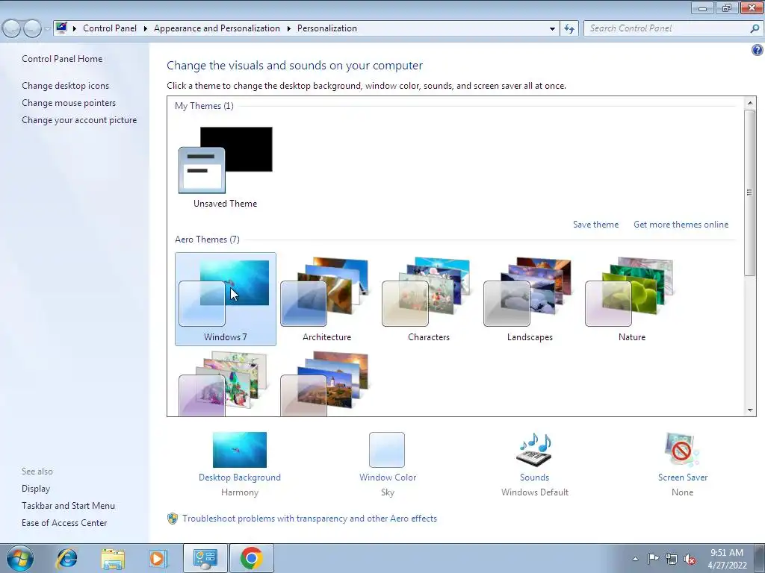Click the theme list scroll down arrow
Screen dimensions: 765x573
point(750,410)
